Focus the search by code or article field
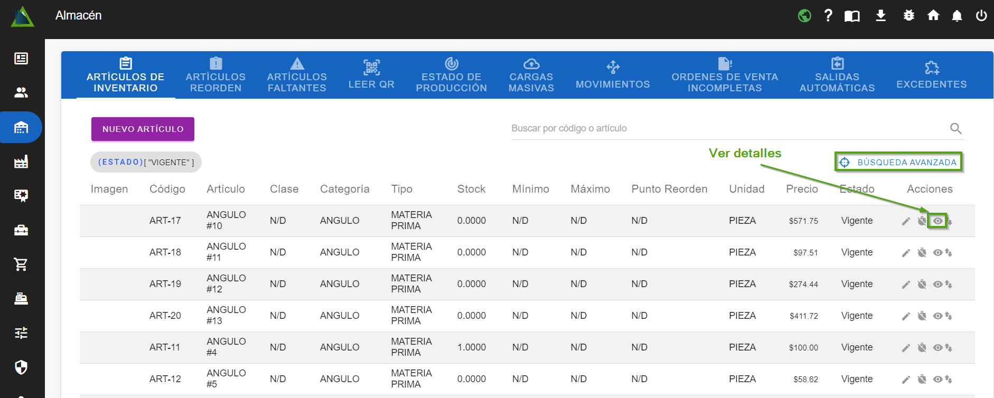Screen dimensions: 994x398 point(729,128)
